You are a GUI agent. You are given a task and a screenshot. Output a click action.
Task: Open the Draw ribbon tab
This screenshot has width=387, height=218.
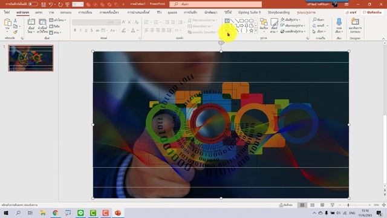click(51, 12)
